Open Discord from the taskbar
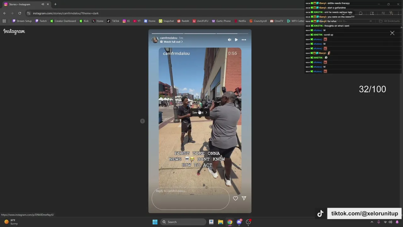 point(239,222)
